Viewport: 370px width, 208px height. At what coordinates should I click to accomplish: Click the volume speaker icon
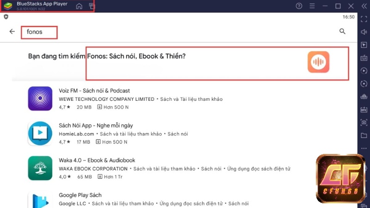(x=364, y=32)
